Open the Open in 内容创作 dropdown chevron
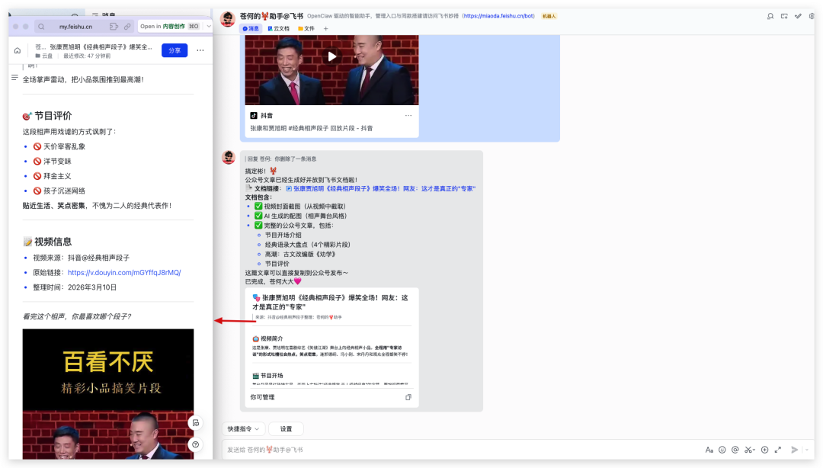The width and height of the screenshot is (823, 468). click(210, 26)
